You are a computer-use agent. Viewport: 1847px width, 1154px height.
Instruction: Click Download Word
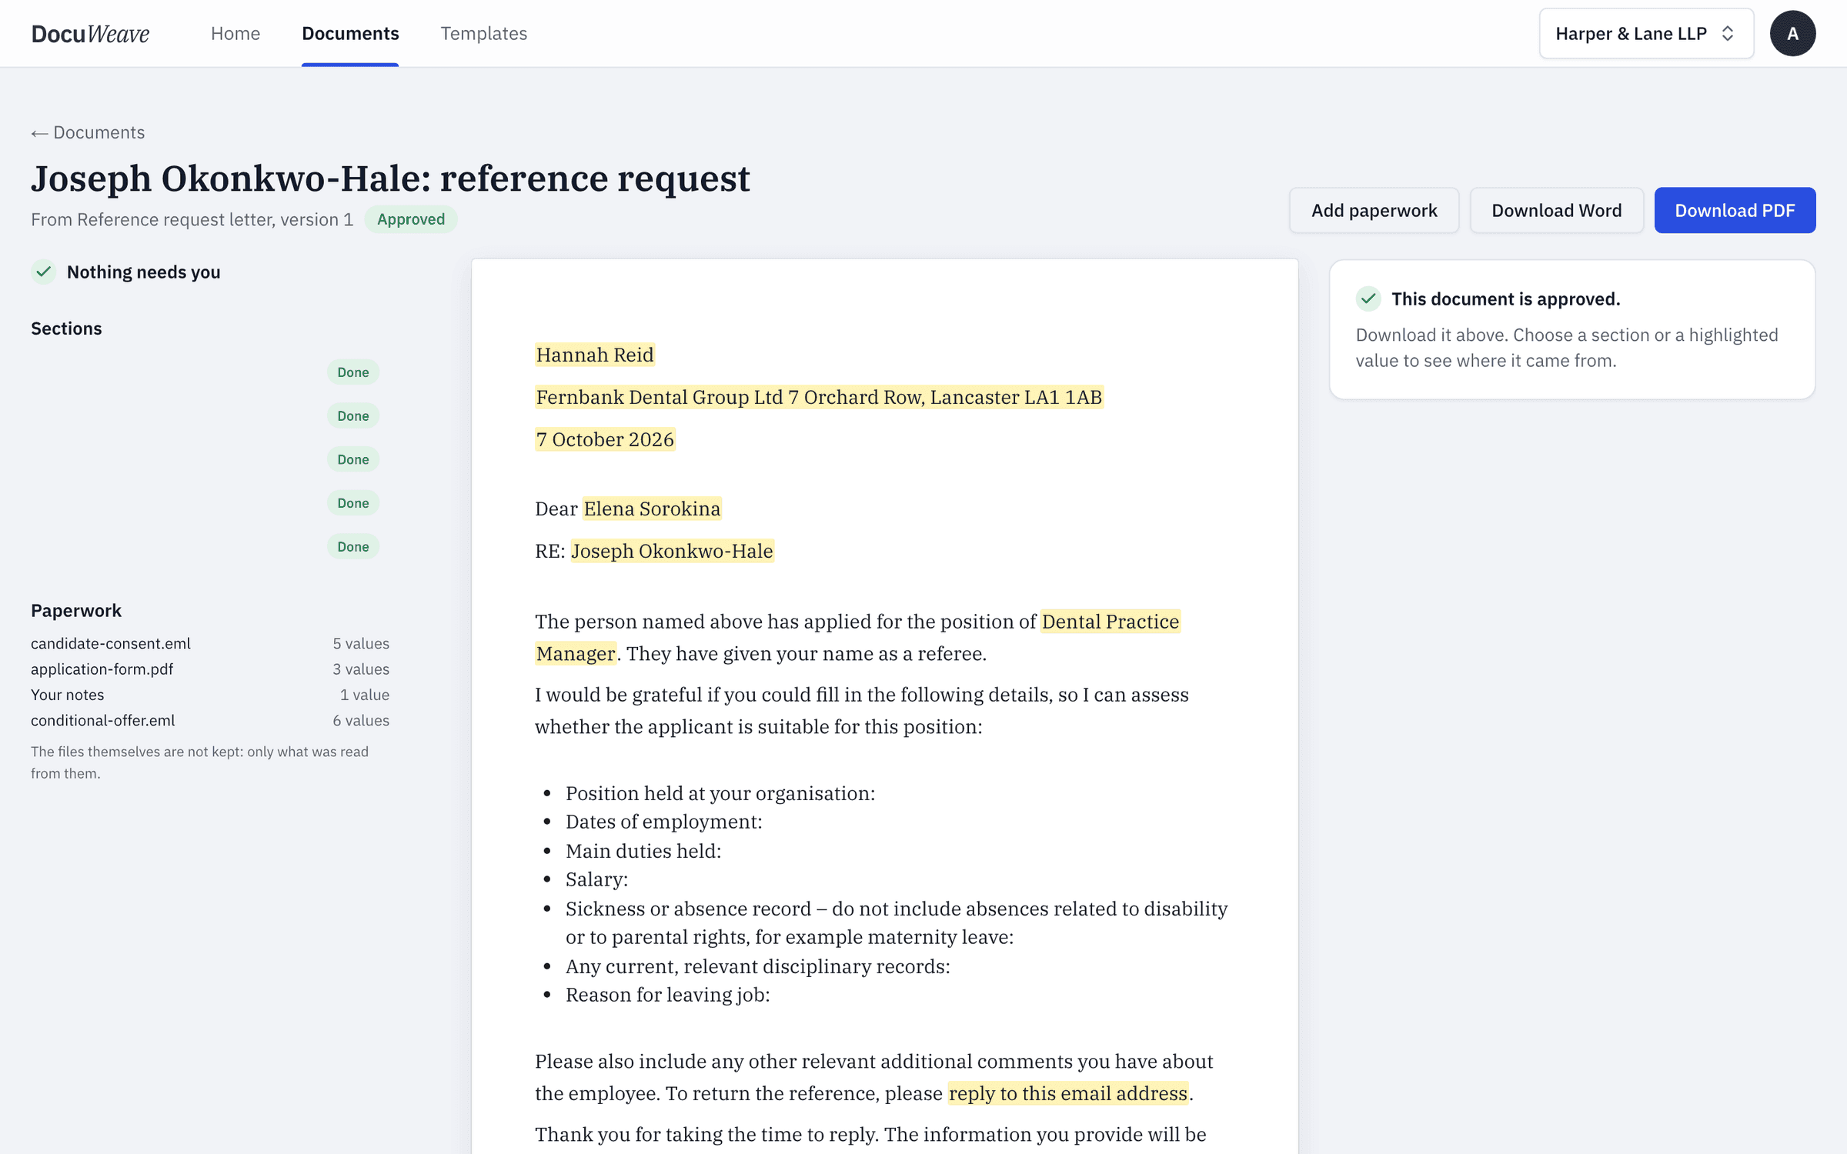pos(1556,210)
